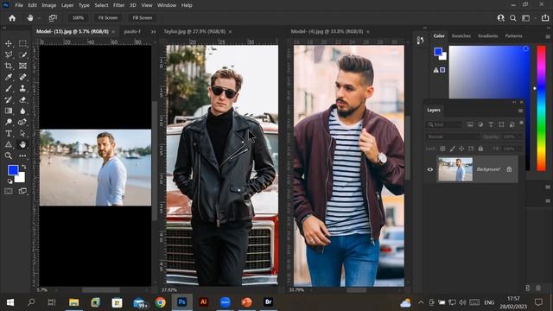The image size is (553, 311).
Task: Toggle Quick Mask mode
Action: (9, 191)
